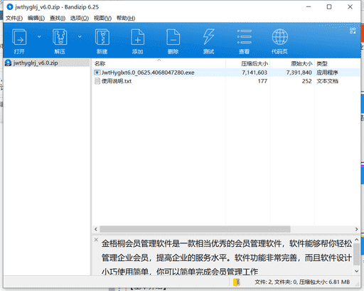Open the 帮助(H) menu
The height and width of the screenshot is (291, 364).
click(x=126, y=18)
